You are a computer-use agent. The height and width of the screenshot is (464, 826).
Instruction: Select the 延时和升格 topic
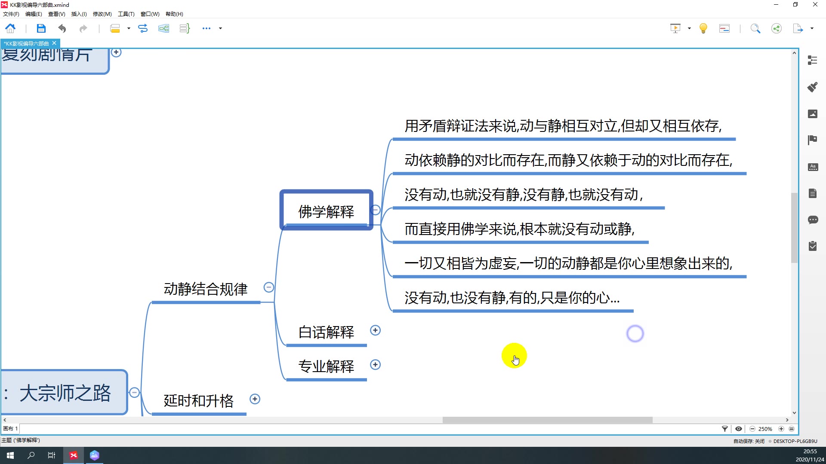coord(199,401)
